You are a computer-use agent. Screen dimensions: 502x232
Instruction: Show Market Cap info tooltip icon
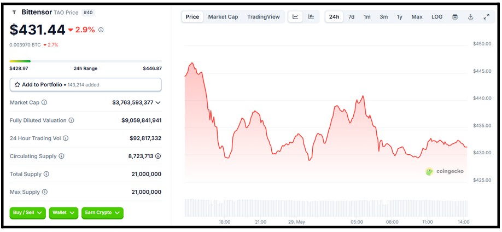pos(44,102)
